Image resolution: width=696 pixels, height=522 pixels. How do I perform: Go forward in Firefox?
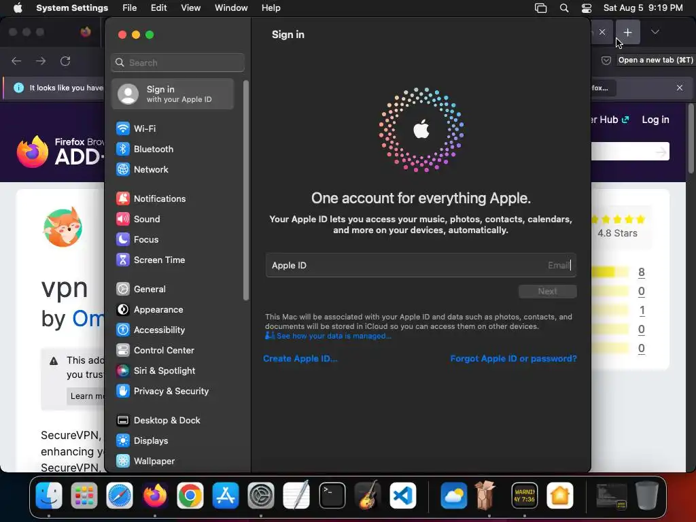[x=41, y=60]
